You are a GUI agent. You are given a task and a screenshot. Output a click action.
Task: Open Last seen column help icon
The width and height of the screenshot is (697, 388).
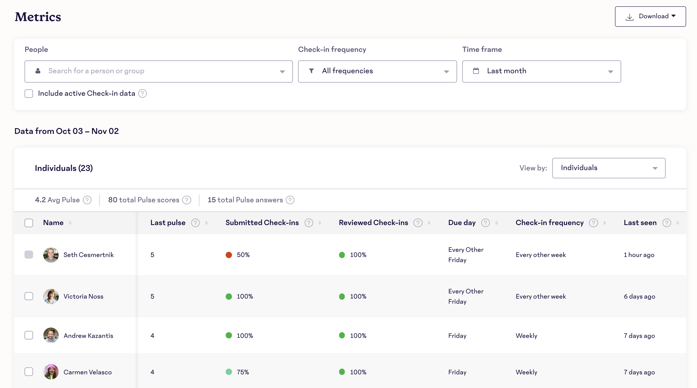[667, 223]
